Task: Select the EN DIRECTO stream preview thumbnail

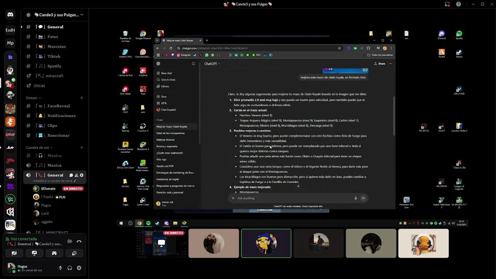Action: click(162, 243)
